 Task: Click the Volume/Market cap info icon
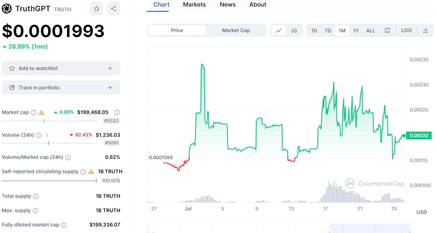click(68, 157)
